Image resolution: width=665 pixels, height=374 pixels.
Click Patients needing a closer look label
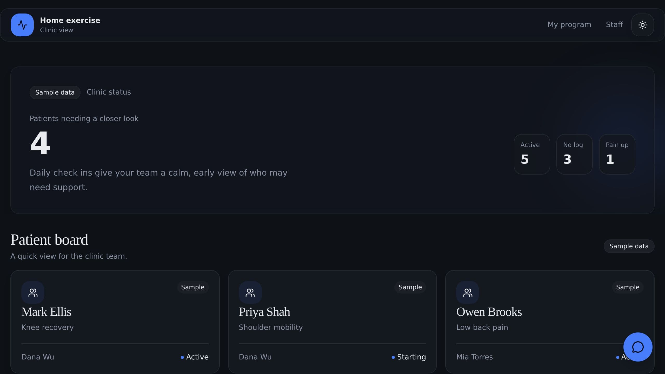(x=84, y=118)
